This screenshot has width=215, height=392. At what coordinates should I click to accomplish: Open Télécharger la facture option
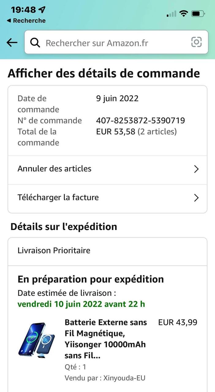coord(58,198)
